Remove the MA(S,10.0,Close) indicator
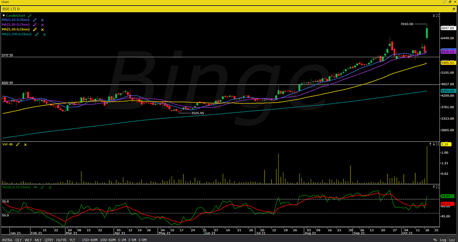 click(x=42, y=20)
